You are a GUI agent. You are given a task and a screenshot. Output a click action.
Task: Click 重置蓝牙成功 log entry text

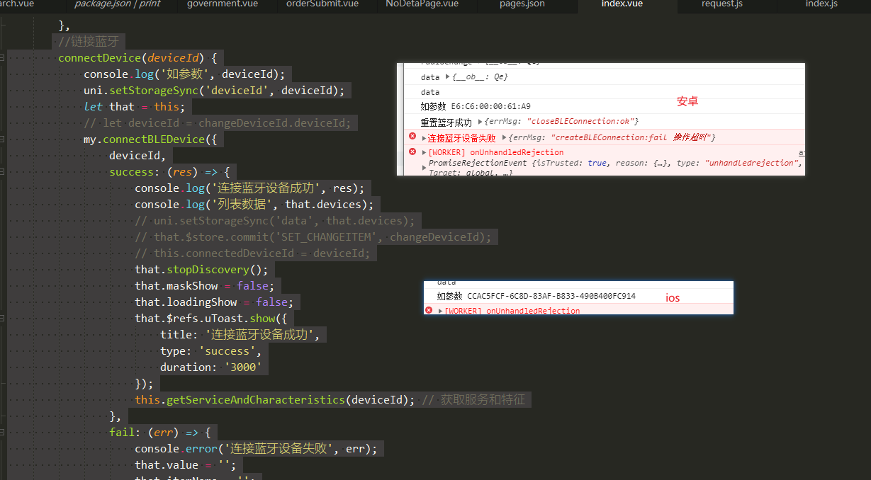click(446, 122)
